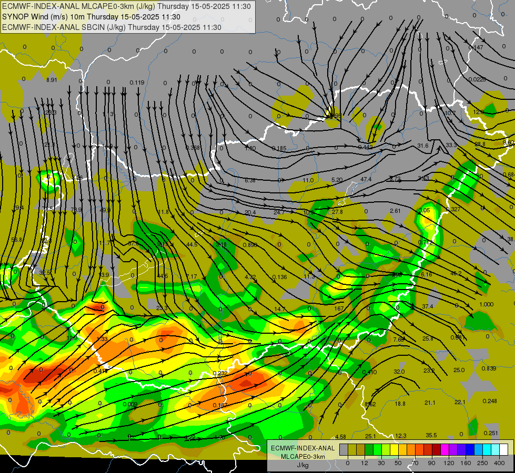Viewport: 515px width, 473px height.
Task: Click the legend tick label '250'
Action: (482, 463)
